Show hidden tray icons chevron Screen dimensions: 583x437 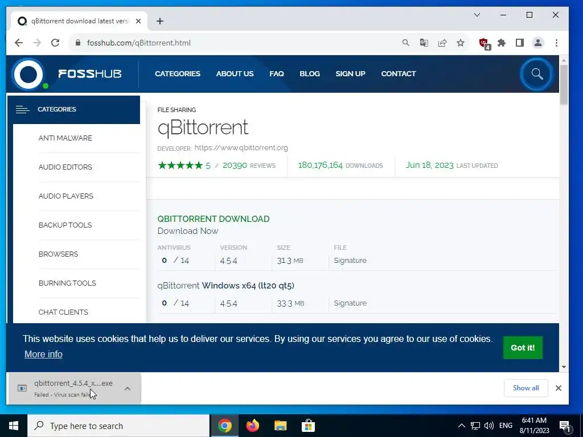(461, 426)
